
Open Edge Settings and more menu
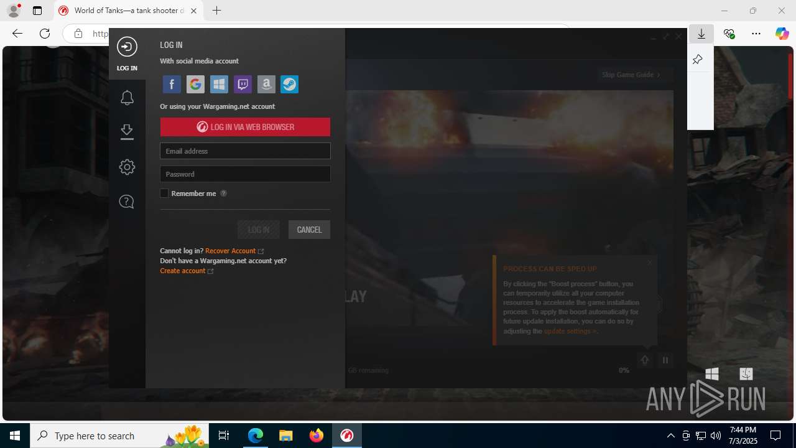click(x=756, y=34)
